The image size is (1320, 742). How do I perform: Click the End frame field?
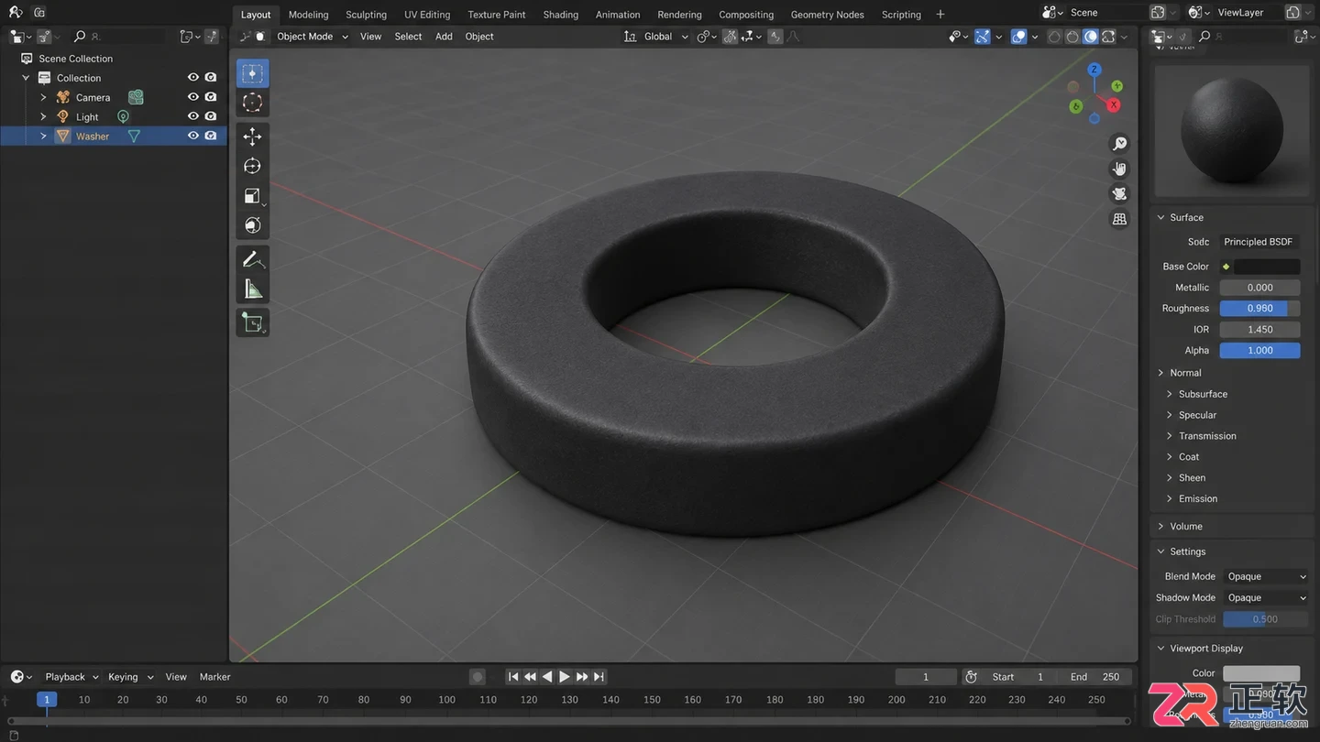[1094, 677]
